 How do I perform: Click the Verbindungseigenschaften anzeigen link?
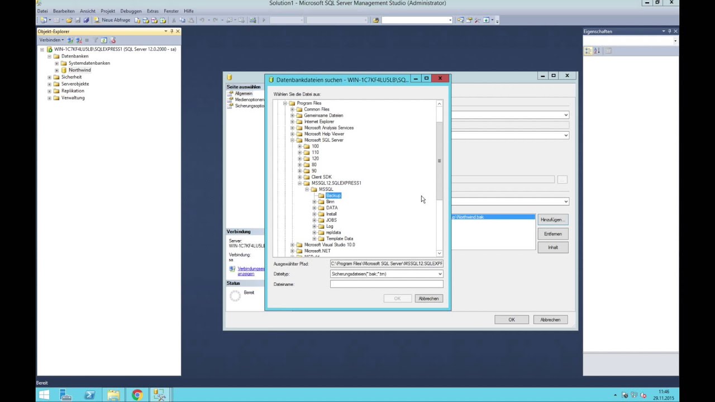click(x=251, y=271)
